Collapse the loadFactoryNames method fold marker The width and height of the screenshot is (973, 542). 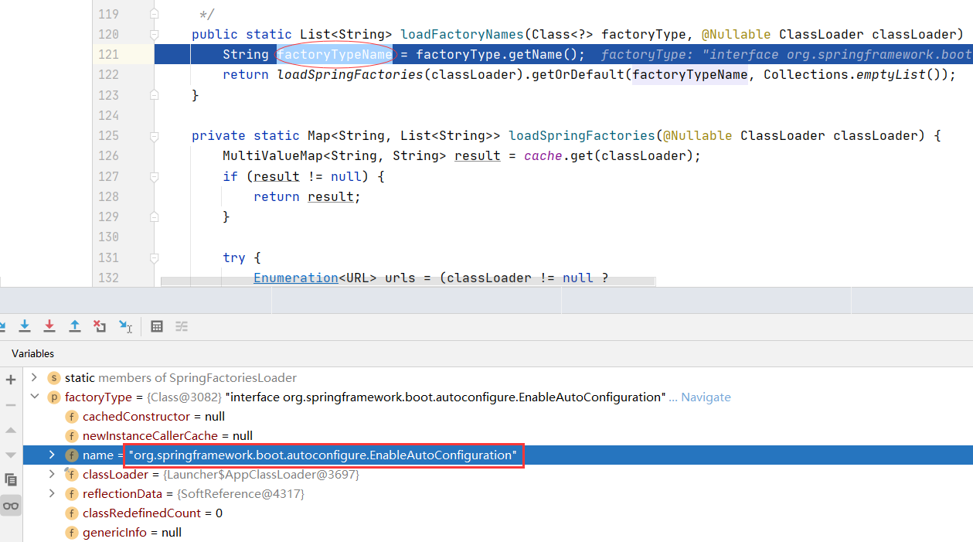pos(154,34)
